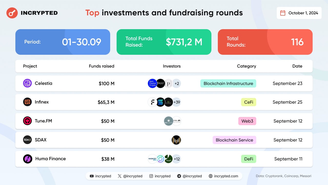This screenshot has height=185, width=328.
Task: Expand the +39 investors badge for Infinex
Action: click(x=177, y=102)
